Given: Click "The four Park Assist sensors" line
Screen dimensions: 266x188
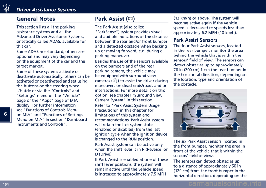Looking at the screenshot, I should 207,46.
